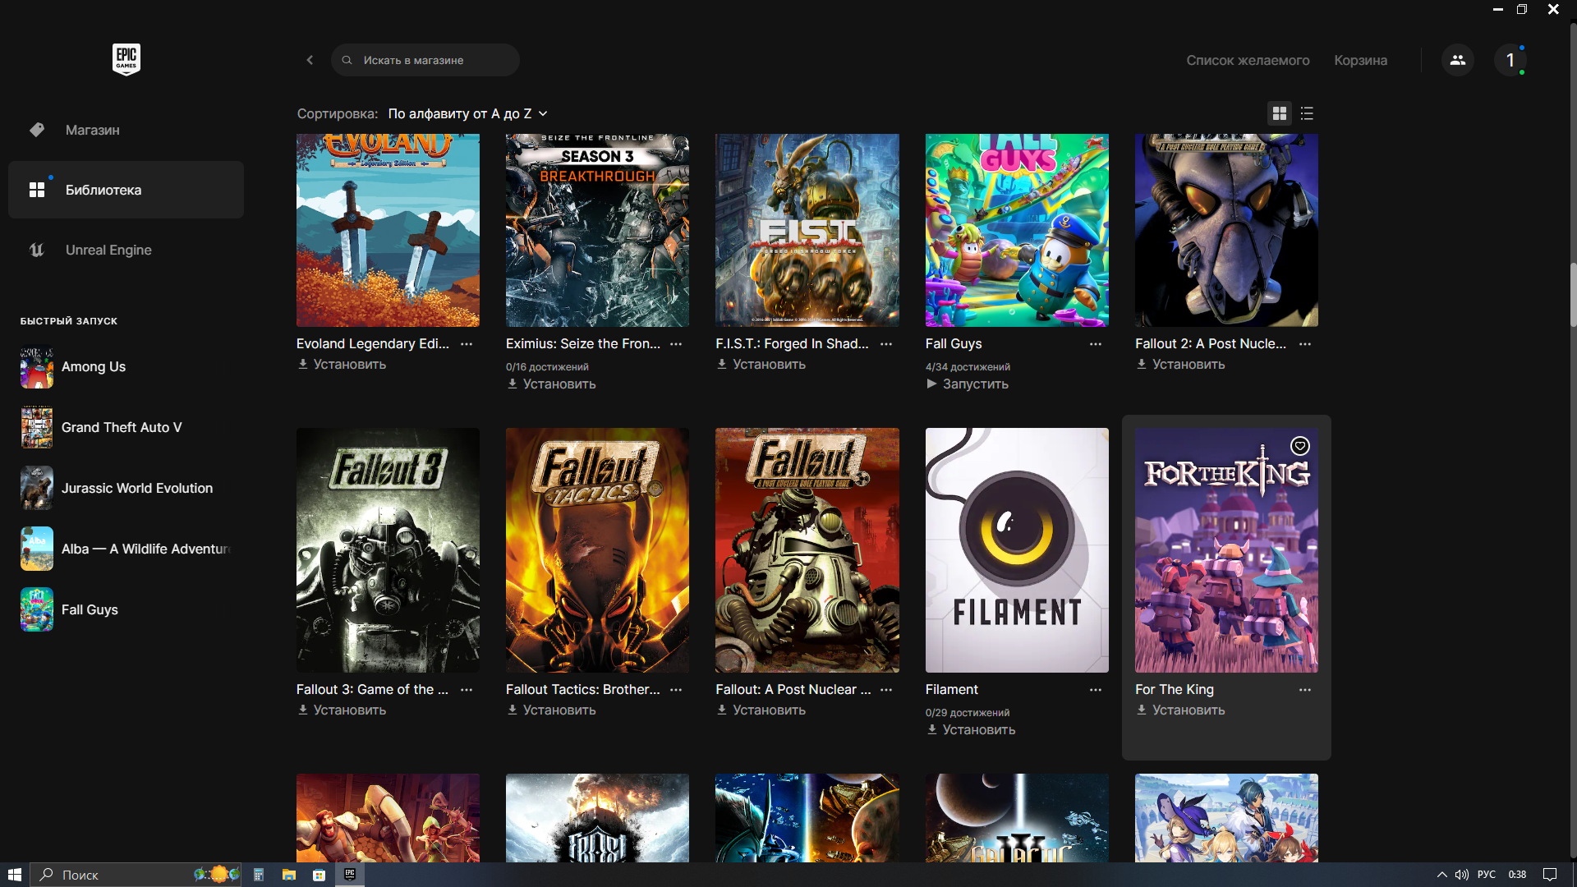Click Запустить under Fall Guys
This screenshot has height=887, width=1577.
click(x=974, y=384)
